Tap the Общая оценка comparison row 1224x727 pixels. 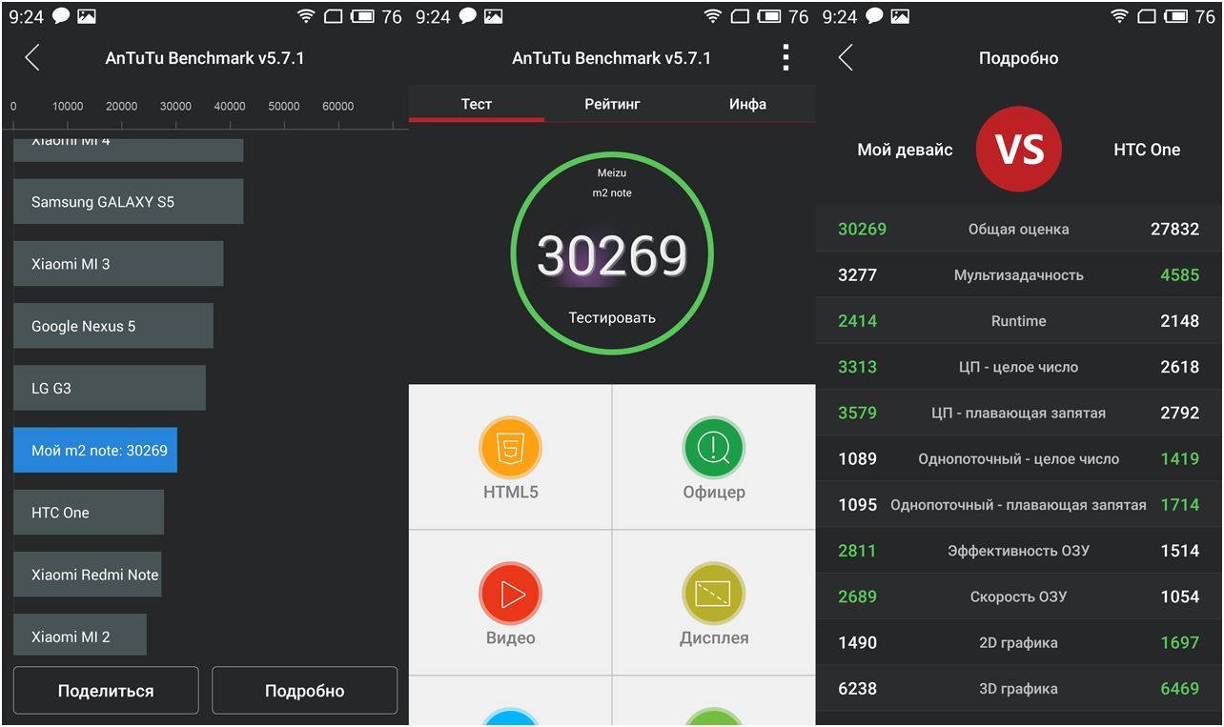(1018, 229)
